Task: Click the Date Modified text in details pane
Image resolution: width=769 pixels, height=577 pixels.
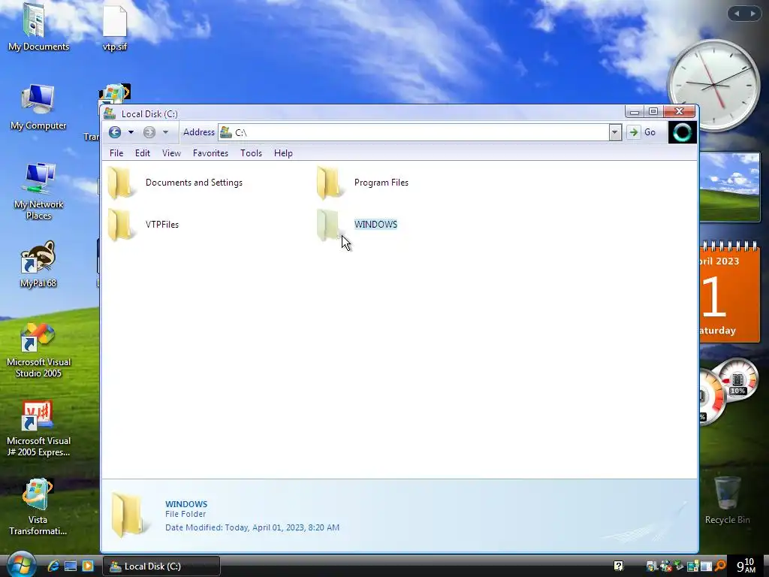Action: tap(252, 527)
